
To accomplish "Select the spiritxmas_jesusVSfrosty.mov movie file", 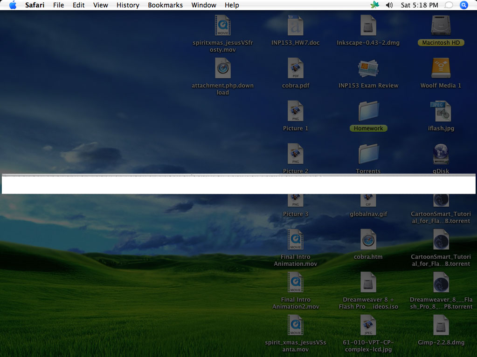I will pyautogui.click(x=223, y=26).
